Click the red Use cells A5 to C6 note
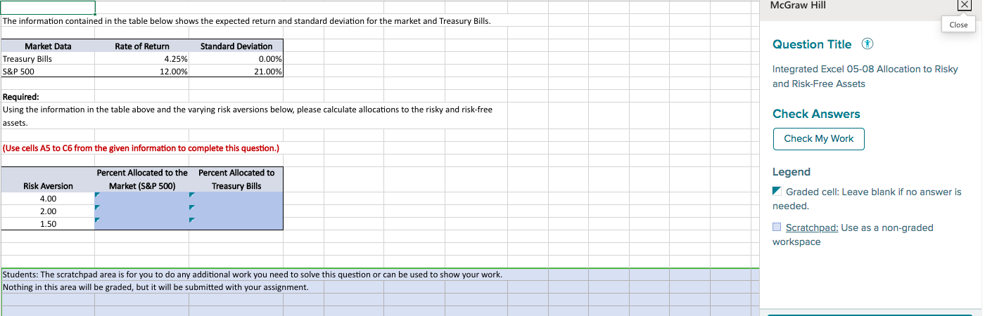 coord(141,148)
